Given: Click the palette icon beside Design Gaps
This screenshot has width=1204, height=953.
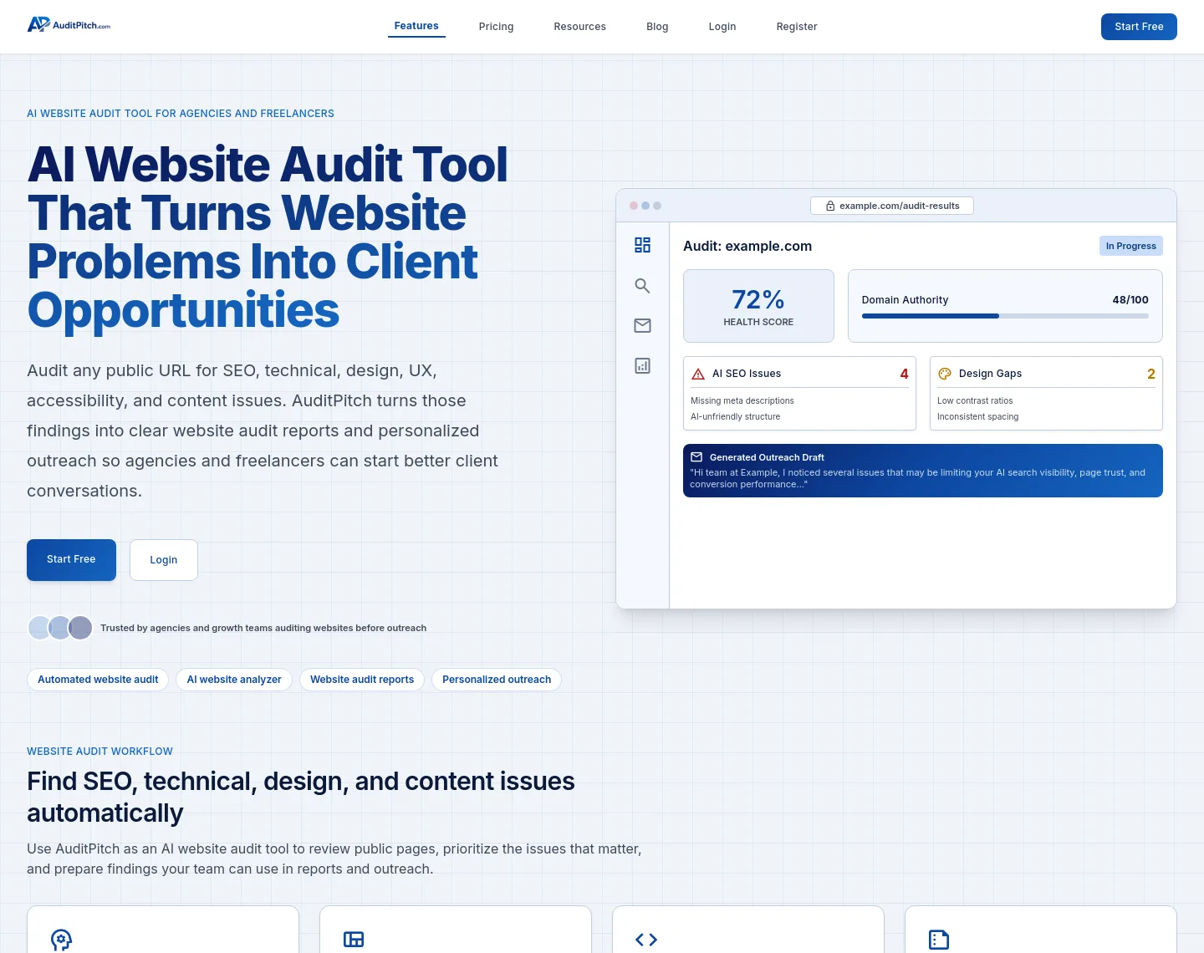Looking at the screenshot, I should click(945, 374).
